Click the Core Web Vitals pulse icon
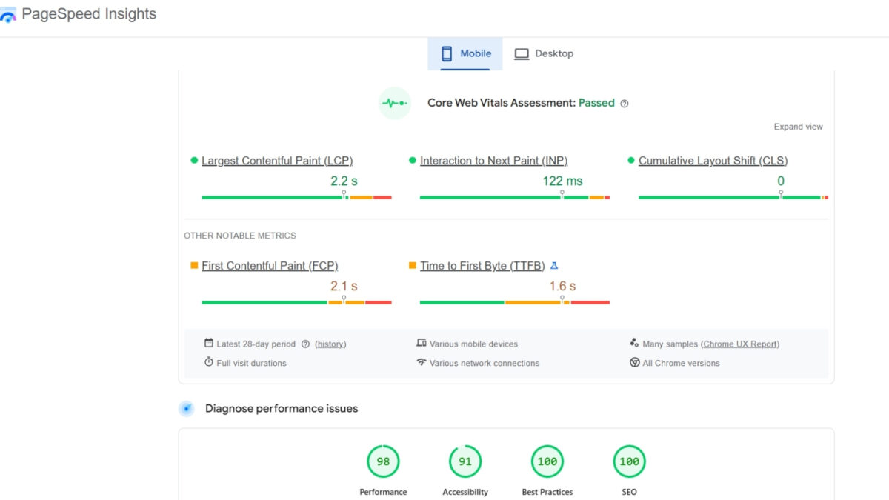Viewport: 889px width, 500px height. coord(395,103)
